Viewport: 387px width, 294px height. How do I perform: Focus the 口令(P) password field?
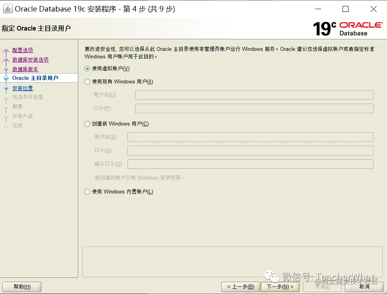254,108
